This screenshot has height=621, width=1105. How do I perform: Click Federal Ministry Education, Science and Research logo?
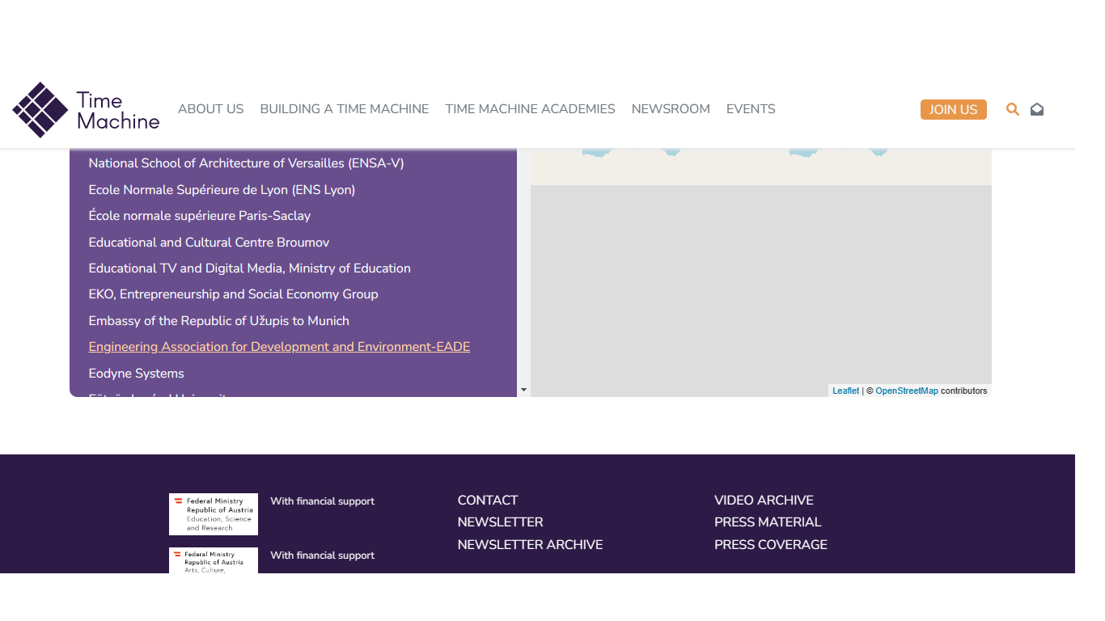(214, 514)
